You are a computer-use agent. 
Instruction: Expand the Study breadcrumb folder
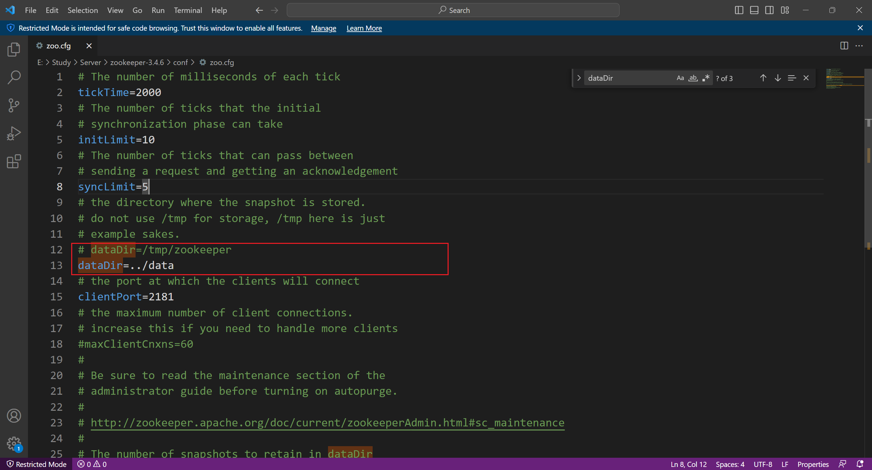(x=61, y=62)
